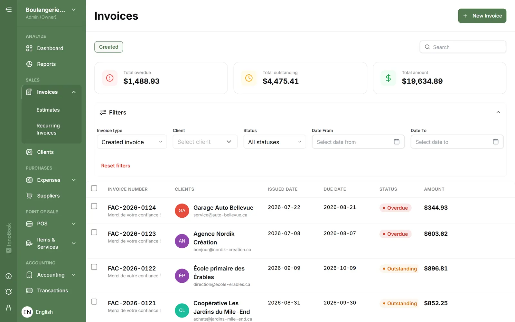
Task: Click Reset filters link
Action: coord(116,166)
